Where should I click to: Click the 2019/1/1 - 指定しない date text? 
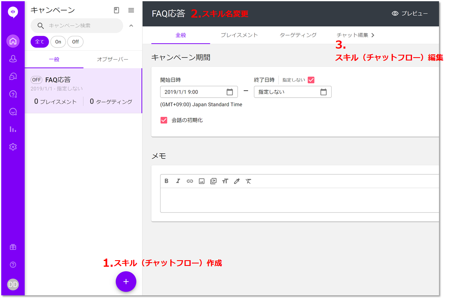coord(56,89)
